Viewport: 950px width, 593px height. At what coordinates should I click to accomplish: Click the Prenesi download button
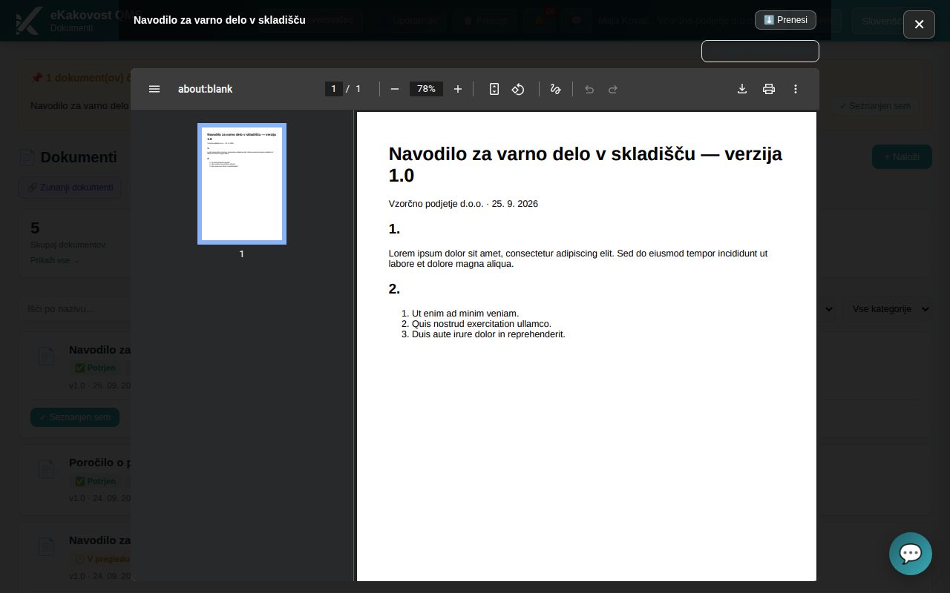(x=785, y=20)
